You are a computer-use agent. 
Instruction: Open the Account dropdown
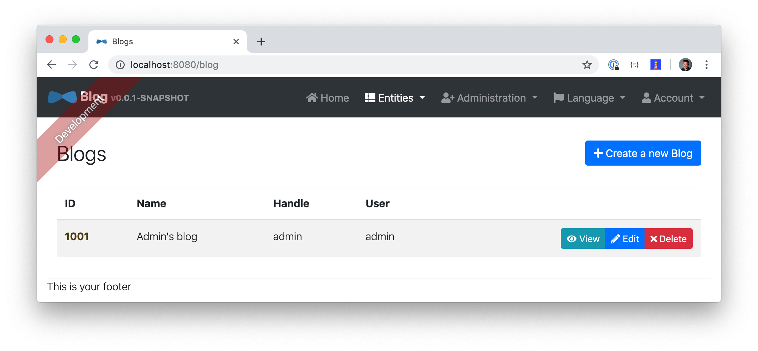(x=673, y=98)
